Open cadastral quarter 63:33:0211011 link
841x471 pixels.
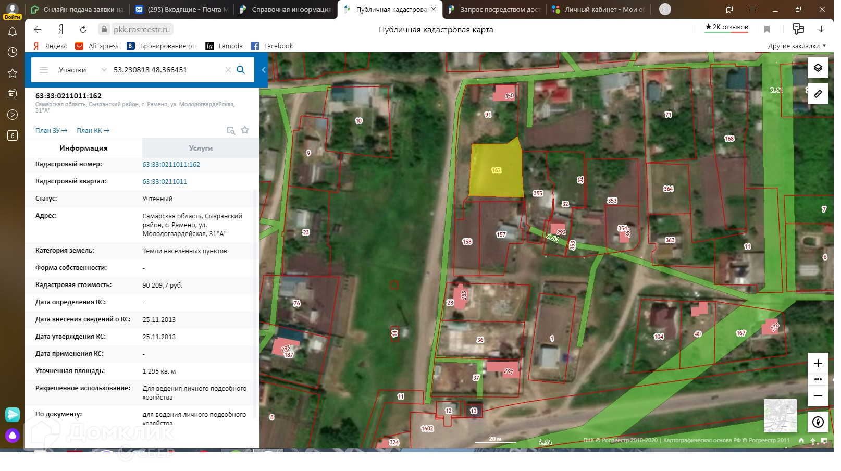[165, 182]
